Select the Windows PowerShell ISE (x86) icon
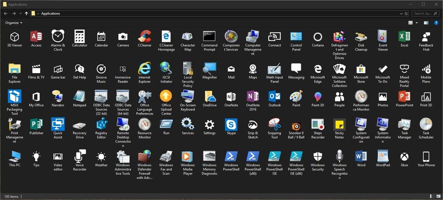This screenshot has height=200, width=443. click(296, 156)
